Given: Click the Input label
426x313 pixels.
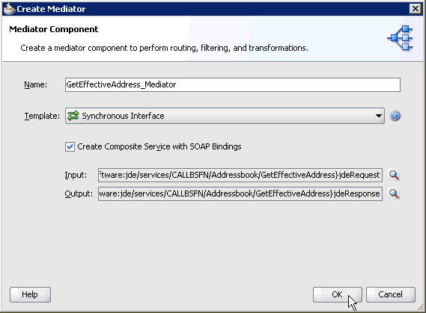Looking at the screenshot, I should 76,175.
